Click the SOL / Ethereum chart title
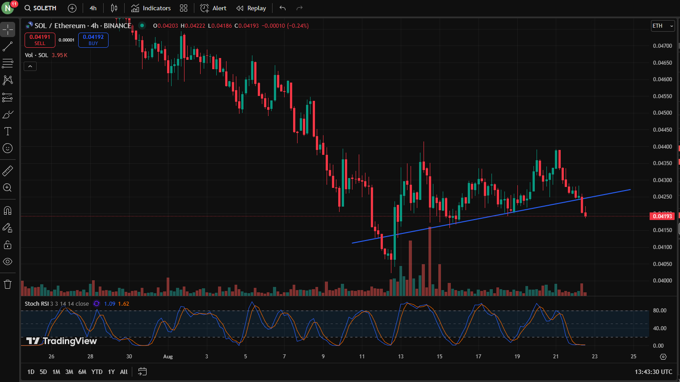The height and width of the screenshot is (382, 680). (x=83, y=25)
